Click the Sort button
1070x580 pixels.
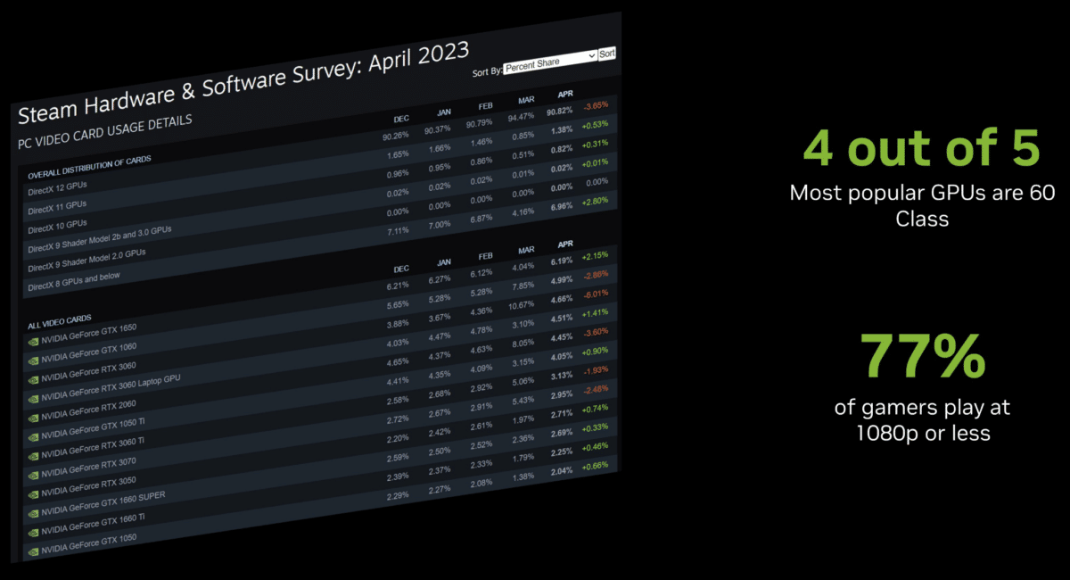coord(607,54)
